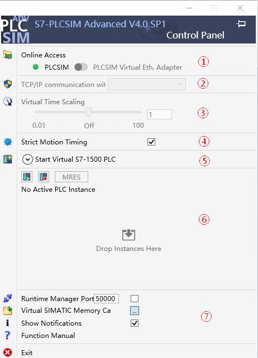Close the Control Panel window
The height and width of the screenshot is (358, 258).
click(240, 8)
